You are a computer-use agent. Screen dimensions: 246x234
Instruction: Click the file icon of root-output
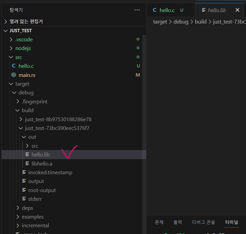coord(24,190)
